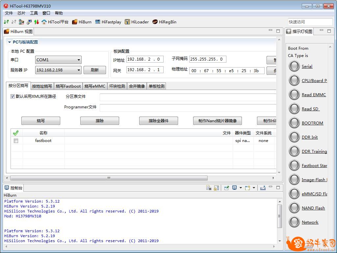Click the terminal monitor toolbar icon
Image resolution: width=337 pixels, height=253 pixels.
click(x=29, y=22)
